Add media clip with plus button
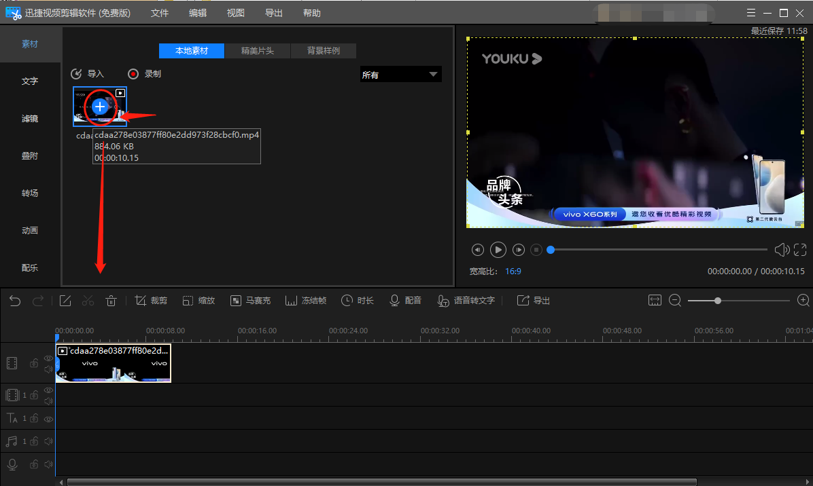This screenshot has width=813, height=486. (99, 107)
